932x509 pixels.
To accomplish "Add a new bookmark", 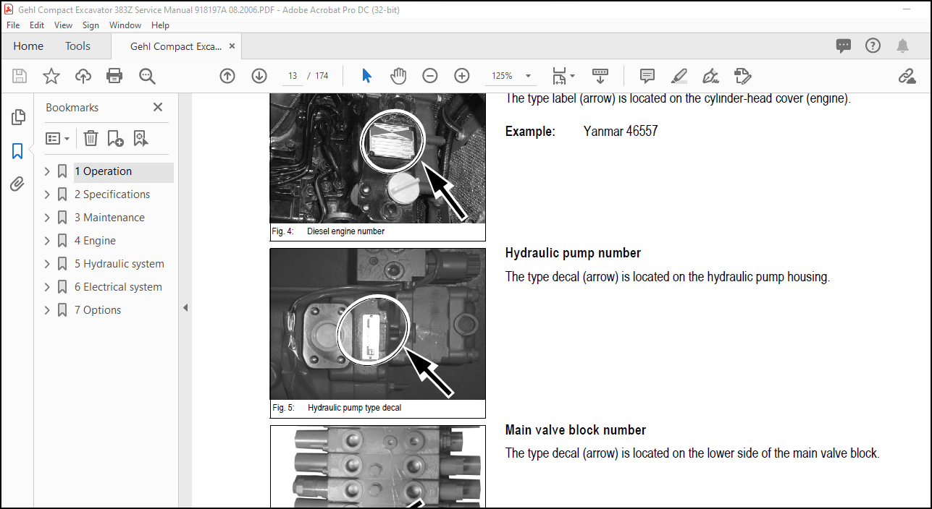I will (115, 138).
